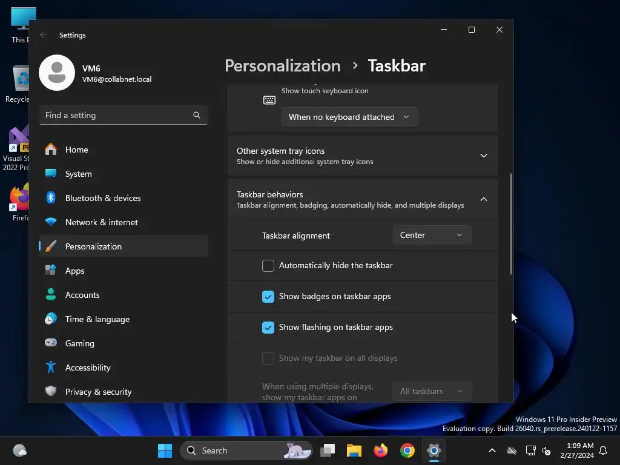
Task: Open File Explorer from the taskbar
Action: coord(354,450)
